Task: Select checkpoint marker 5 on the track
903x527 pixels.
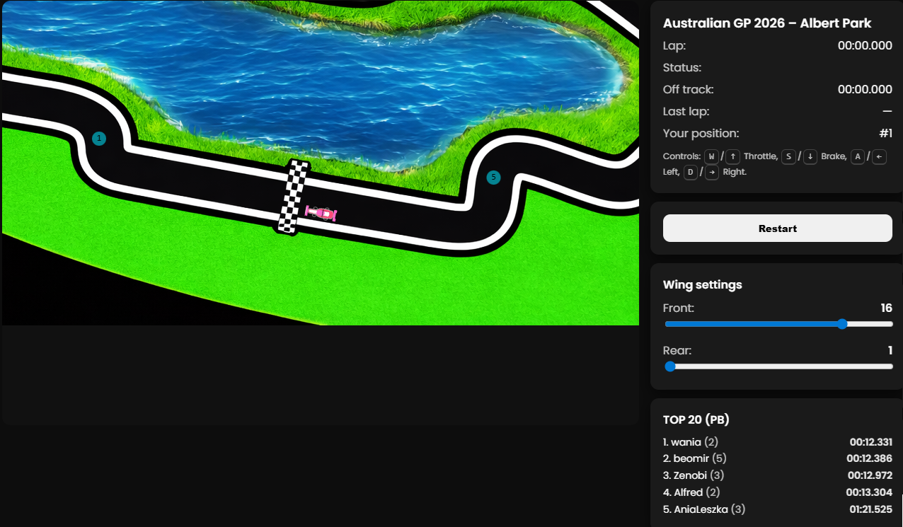Action: (x=493, y=178)
